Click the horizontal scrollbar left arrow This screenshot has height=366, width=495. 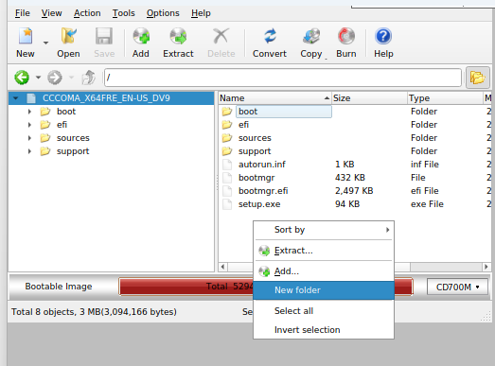tap(222, 267)
